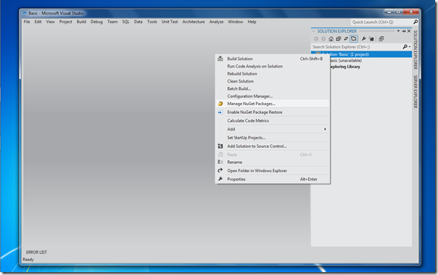The image size is (438, 275).
Task: Open the Project menu
Action: (66, 22)
